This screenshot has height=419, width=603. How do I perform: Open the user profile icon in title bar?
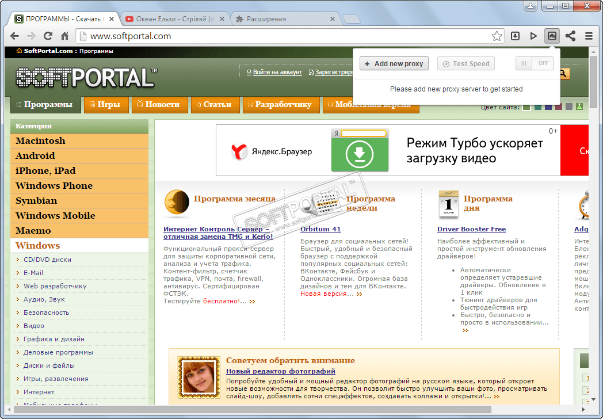point(531,6)
